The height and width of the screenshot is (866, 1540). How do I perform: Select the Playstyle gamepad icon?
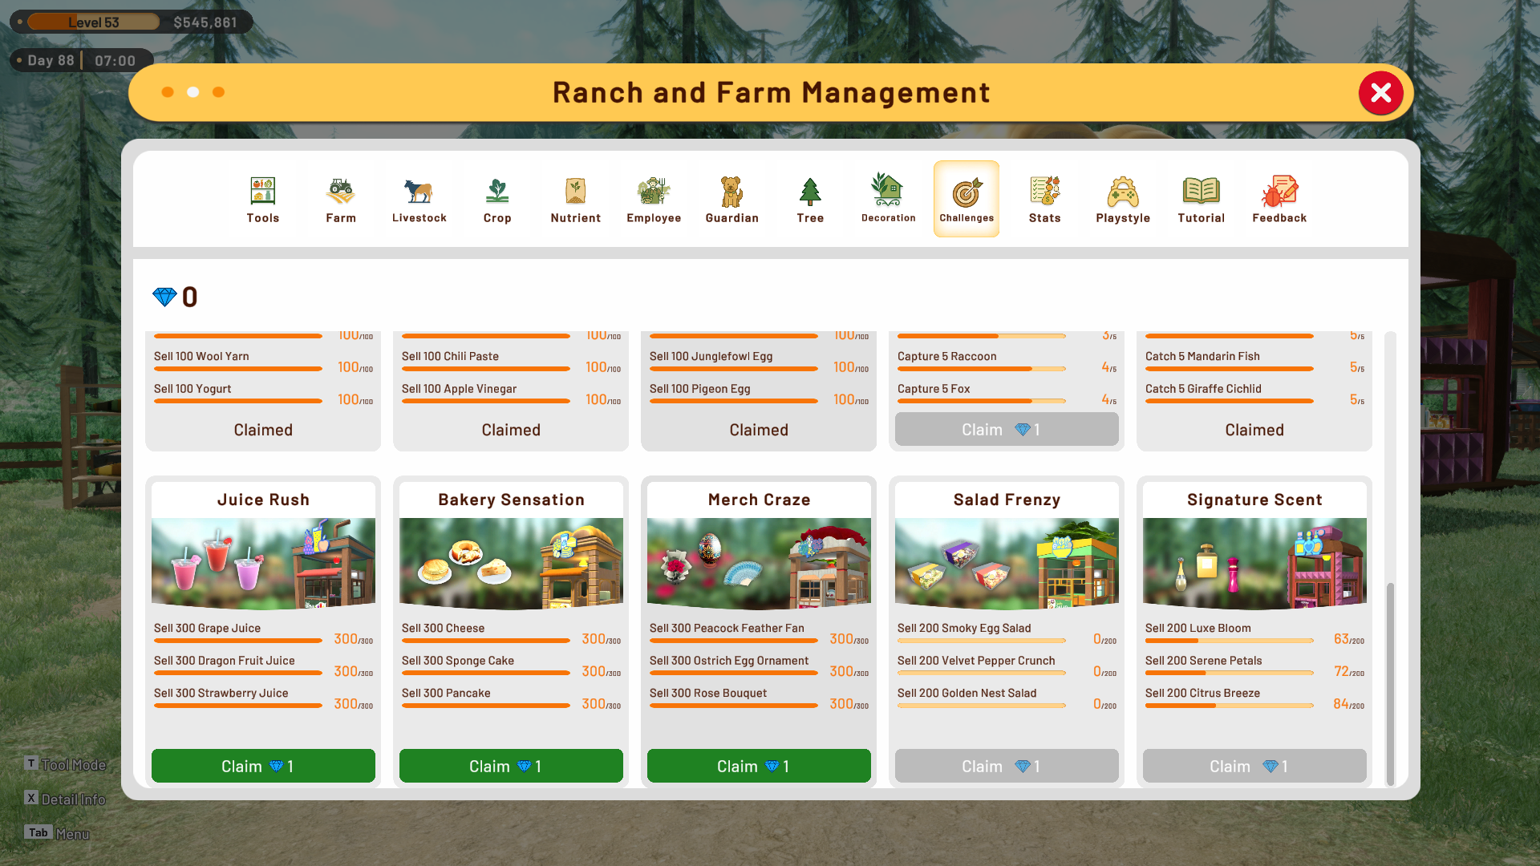tap(1123, 192)
